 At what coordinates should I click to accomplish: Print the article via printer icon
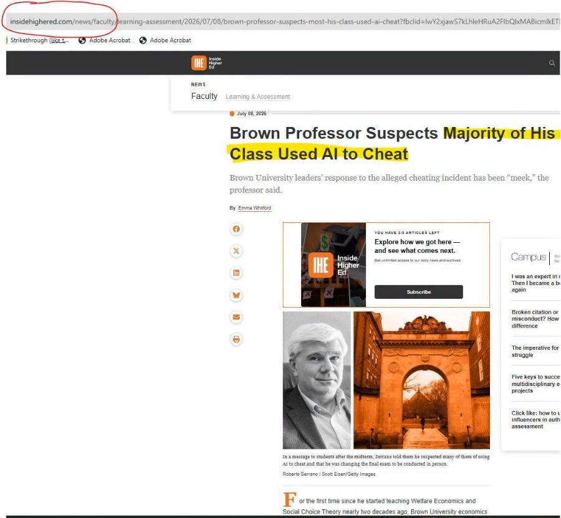236,339
